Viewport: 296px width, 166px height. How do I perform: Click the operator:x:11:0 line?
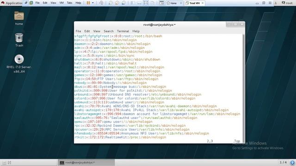pos(117,71)
